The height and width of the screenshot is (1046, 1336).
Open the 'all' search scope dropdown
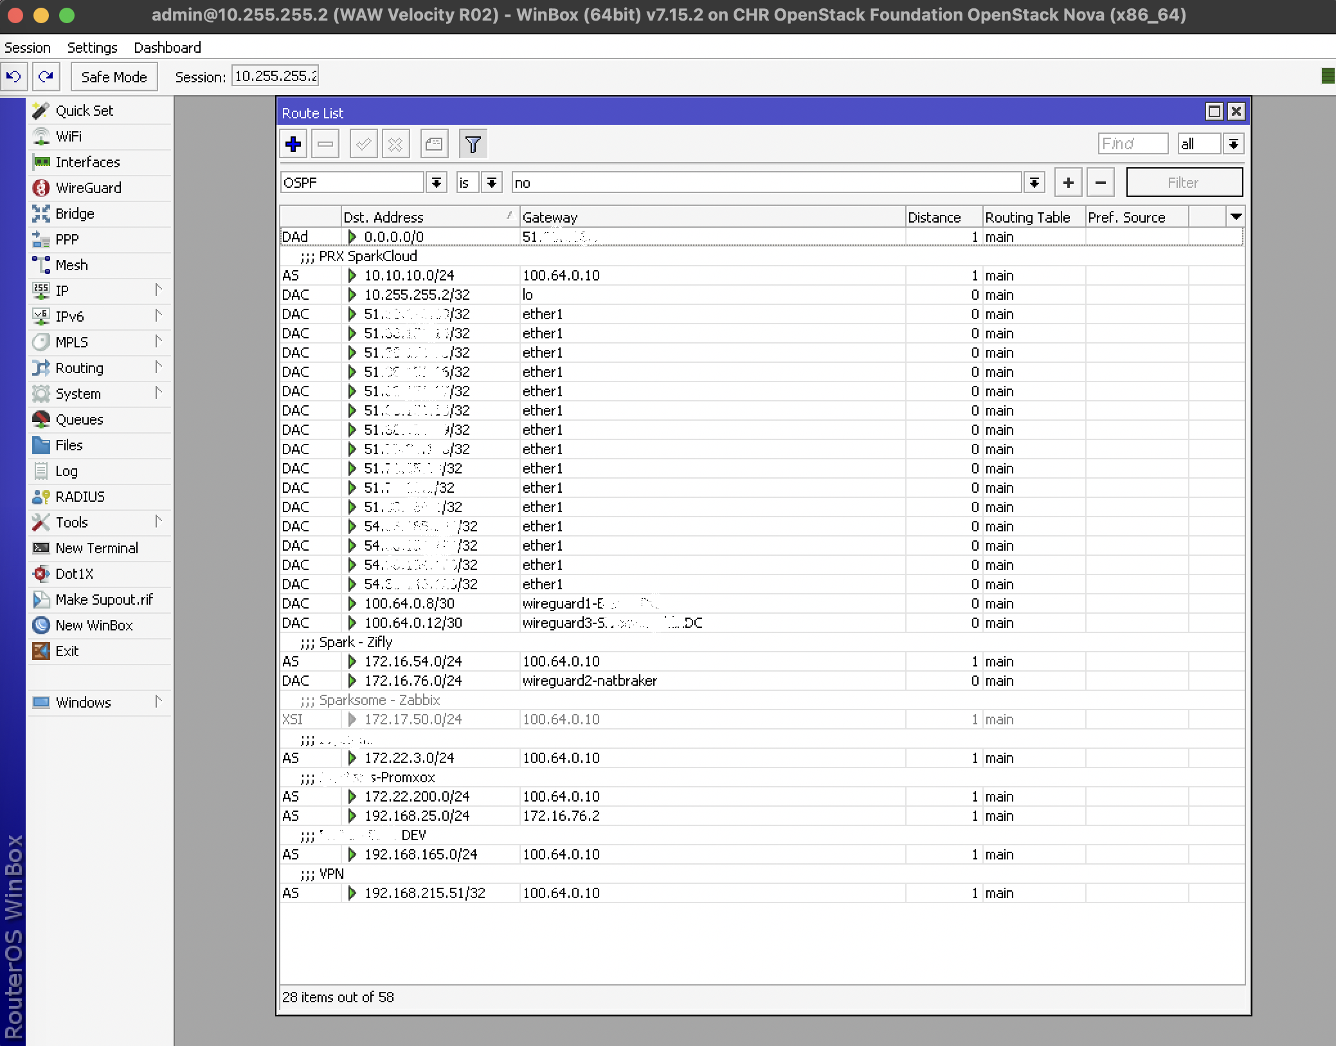[x=1233, y=144]
